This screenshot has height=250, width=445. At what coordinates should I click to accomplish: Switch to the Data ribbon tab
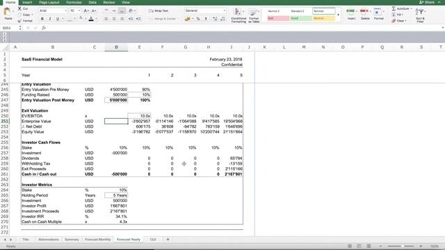pyautogui.click(x=92, y=2)
